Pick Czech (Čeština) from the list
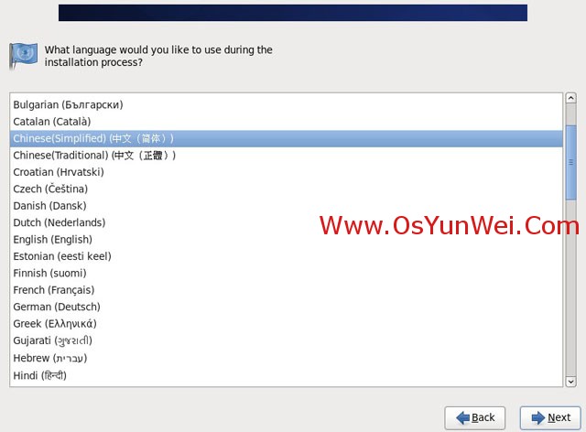This screenshot has width=586, height=432. coord(50,189)
